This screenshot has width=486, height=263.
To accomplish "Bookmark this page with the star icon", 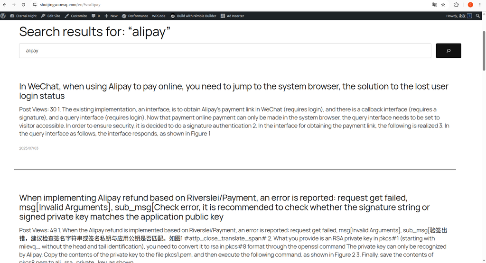I will point(443,5).
